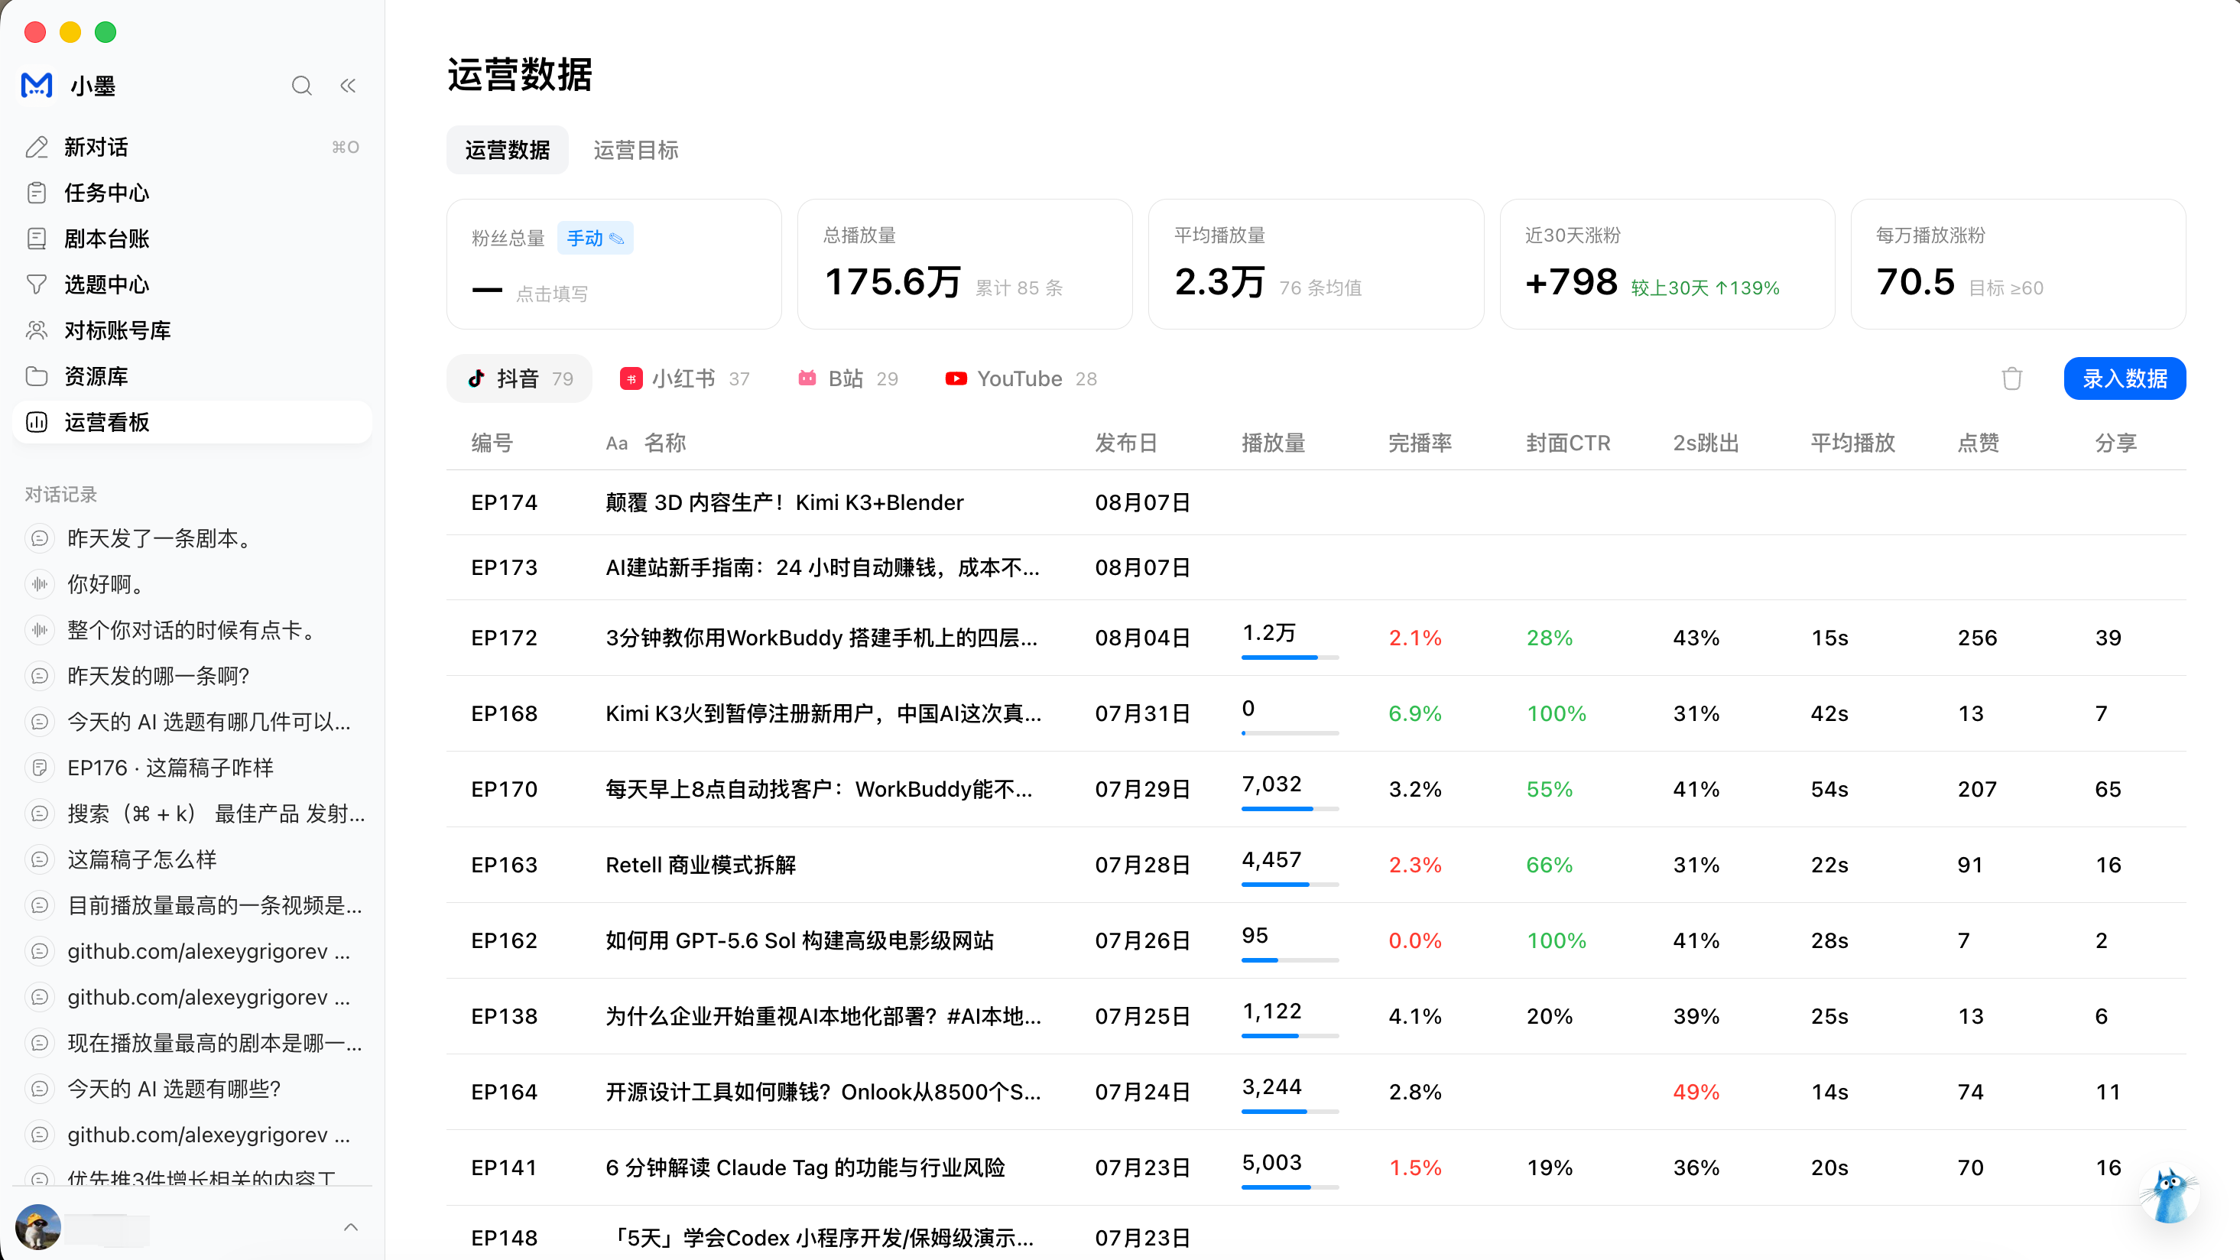The width and height of the screenshot is (2240, 1260).
Task: Click the 点赞 column header
Action: tap(1977, 443)
